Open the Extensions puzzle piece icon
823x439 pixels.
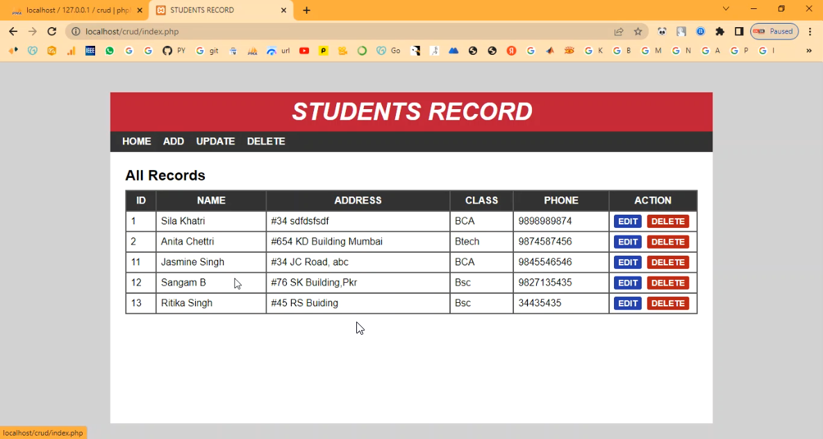click(720, 31)
